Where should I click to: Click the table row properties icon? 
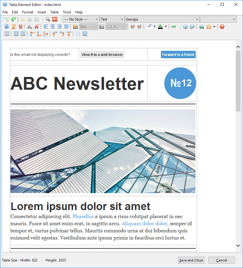tap(16, 34)
